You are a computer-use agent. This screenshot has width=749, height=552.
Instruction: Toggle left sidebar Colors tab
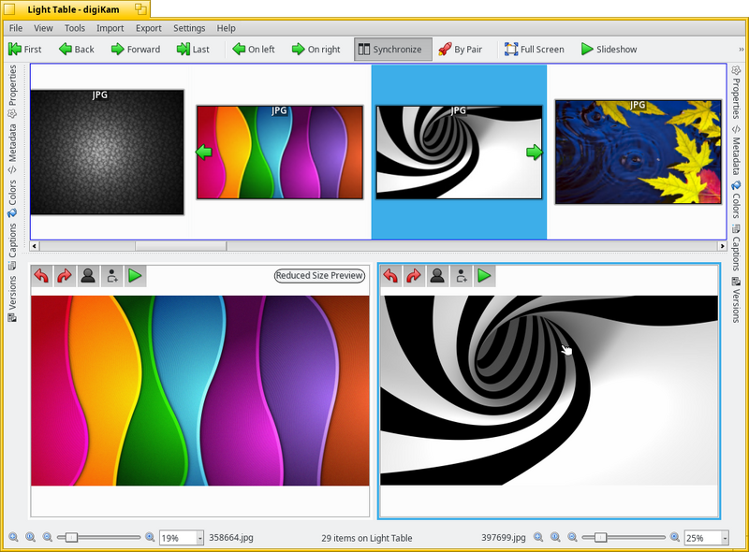pyautogui.click(x=12, y=198)
